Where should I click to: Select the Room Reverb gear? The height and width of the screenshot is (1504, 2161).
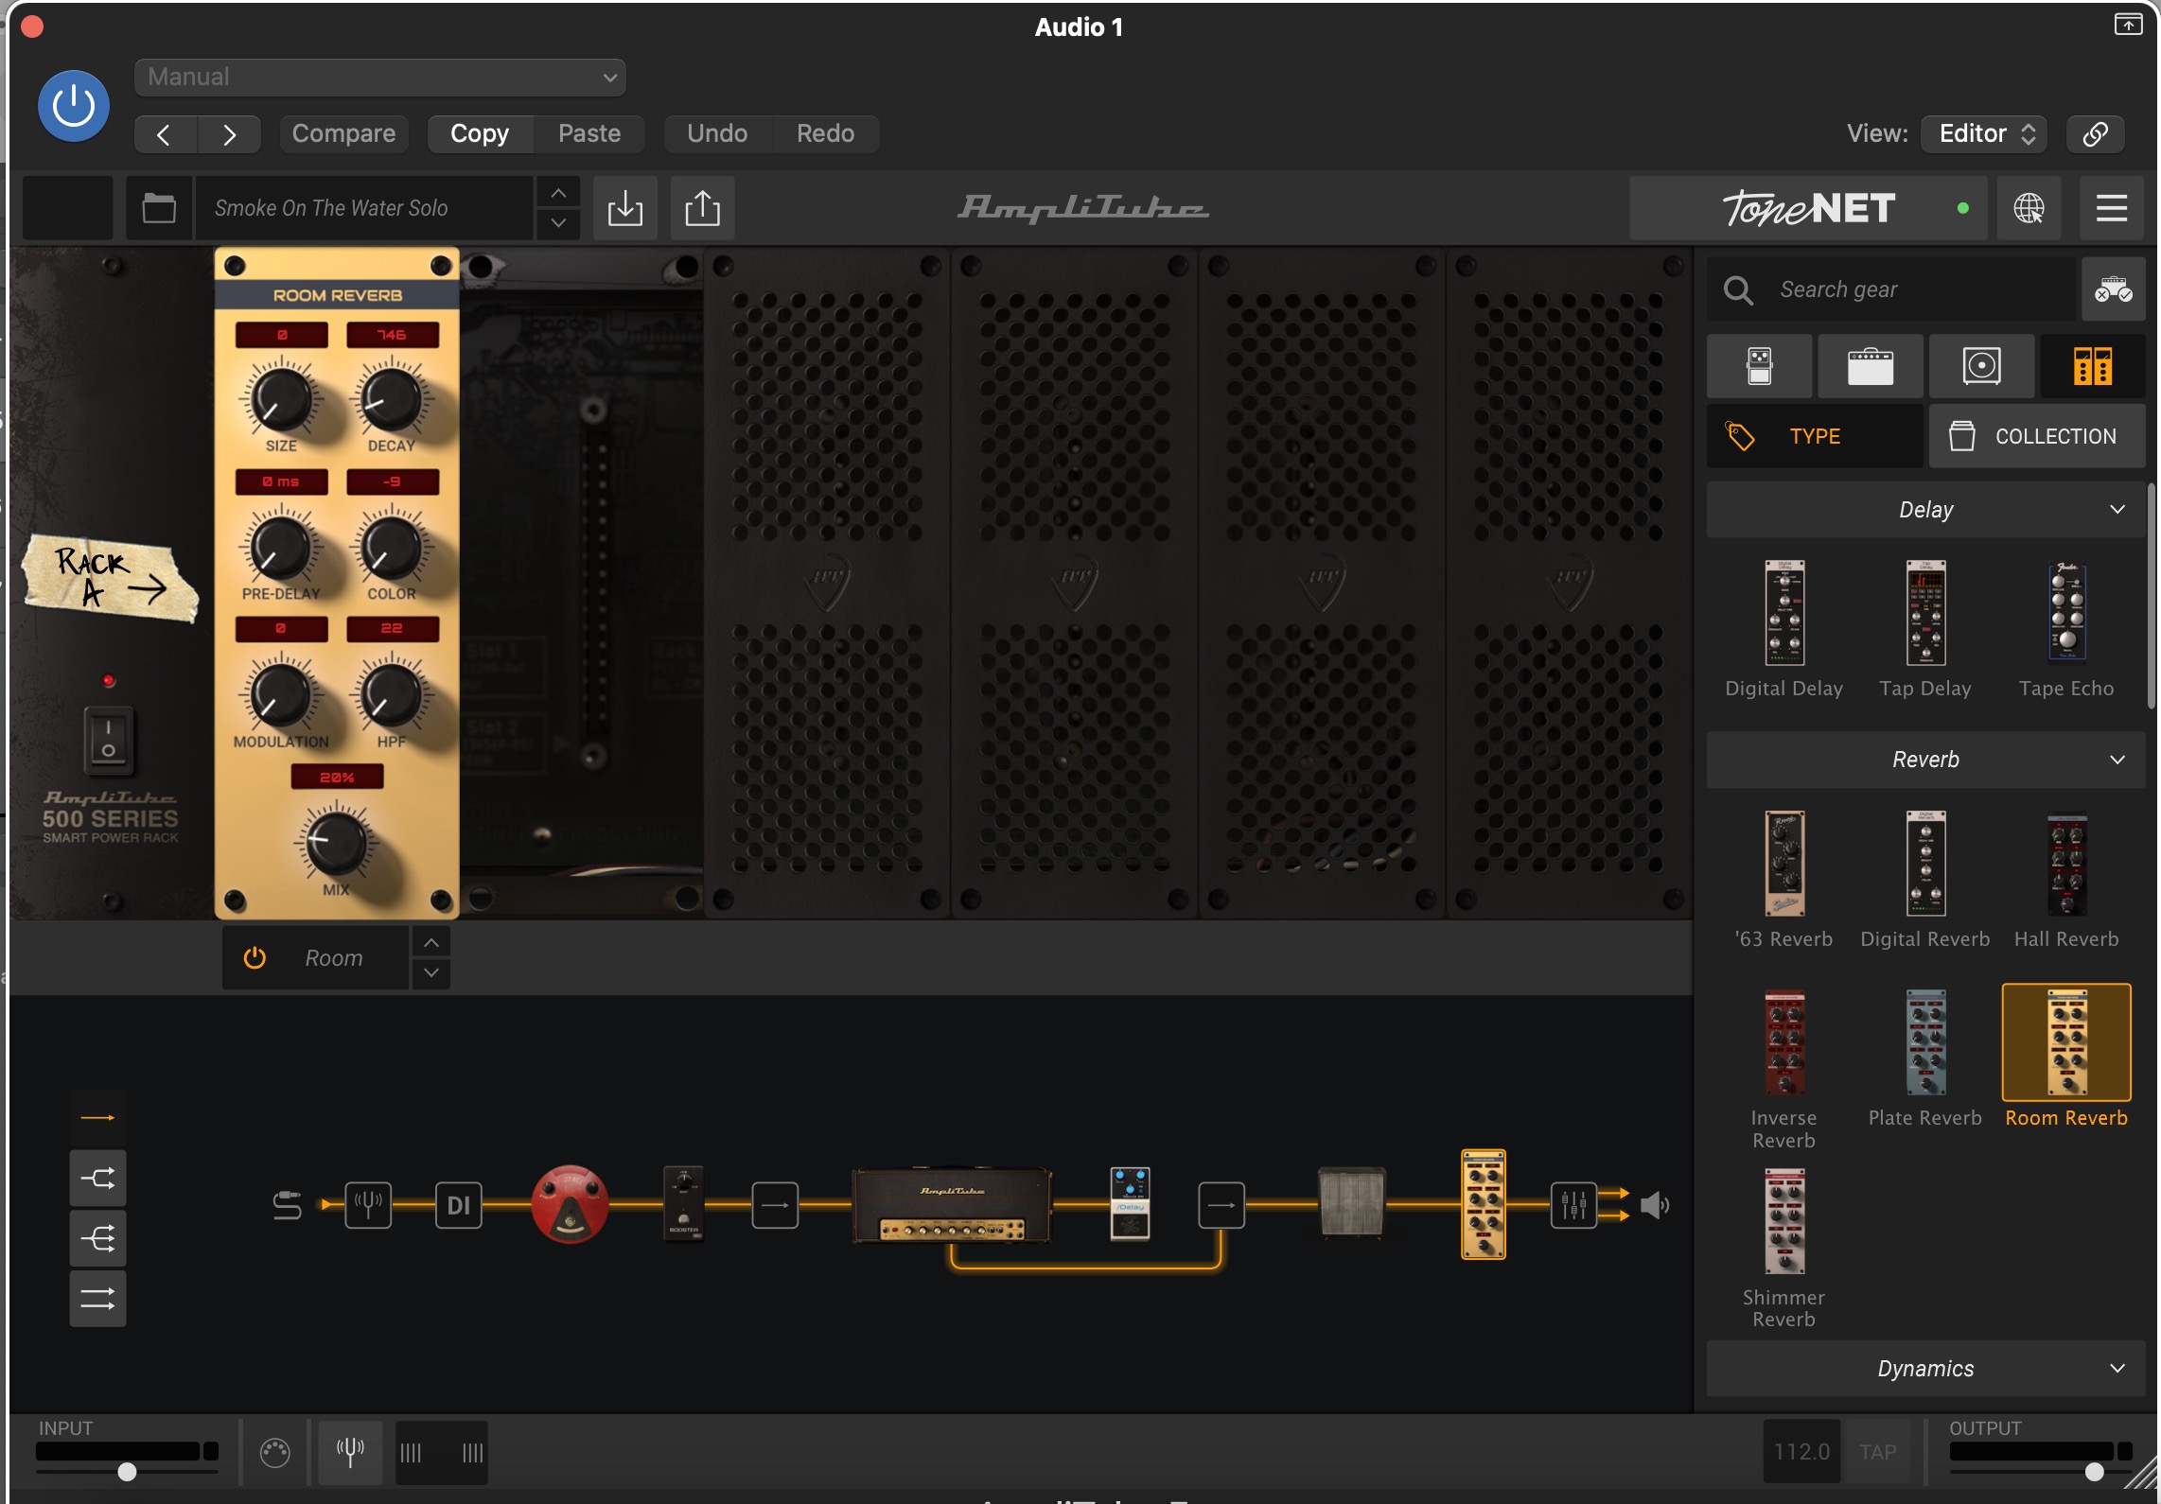(2066, 1043)
